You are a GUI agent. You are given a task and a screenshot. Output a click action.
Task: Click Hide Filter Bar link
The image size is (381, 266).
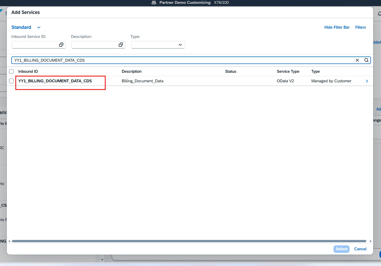(x=337, y=27)
